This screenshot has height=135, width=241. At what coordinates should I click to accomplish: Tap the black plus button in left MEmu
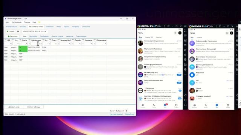(x=180, y=33)
